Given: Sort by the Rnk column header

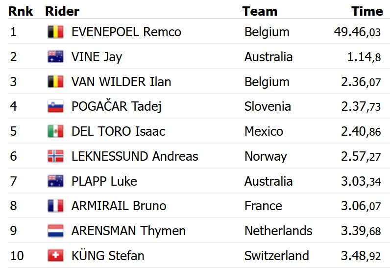Looking at the screenshot, I should 21,11.
